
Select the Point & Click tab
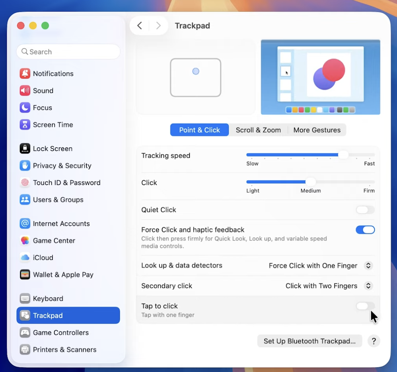[200, 130]
